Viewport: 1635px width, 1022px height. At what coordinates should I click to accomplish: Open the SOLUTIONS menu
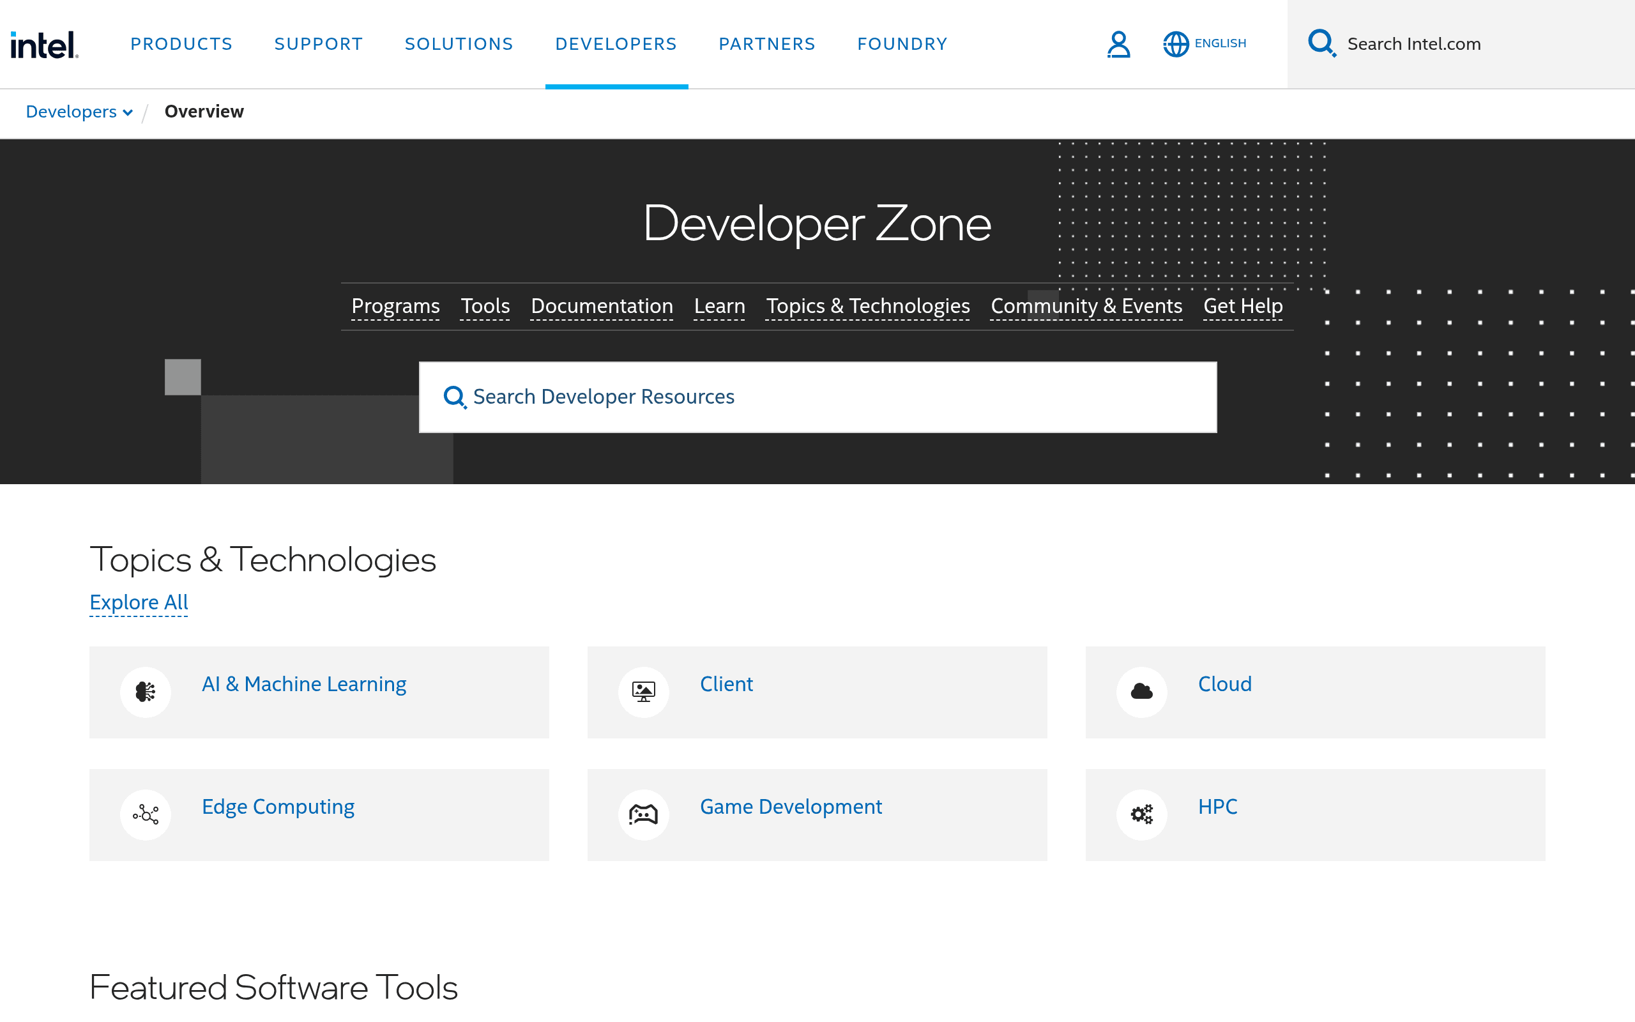click(459, 44)
